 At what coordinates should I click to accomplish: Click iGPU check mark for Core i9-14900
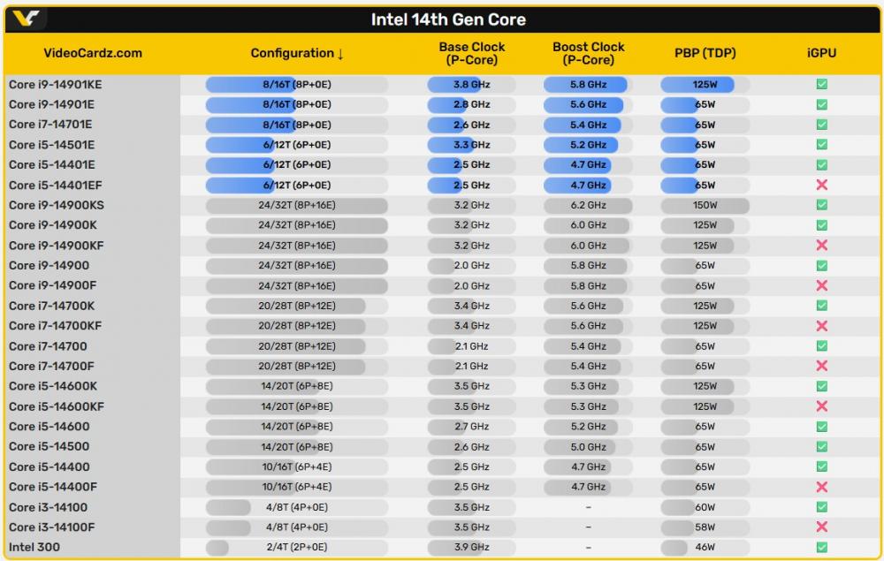[822, 265]
